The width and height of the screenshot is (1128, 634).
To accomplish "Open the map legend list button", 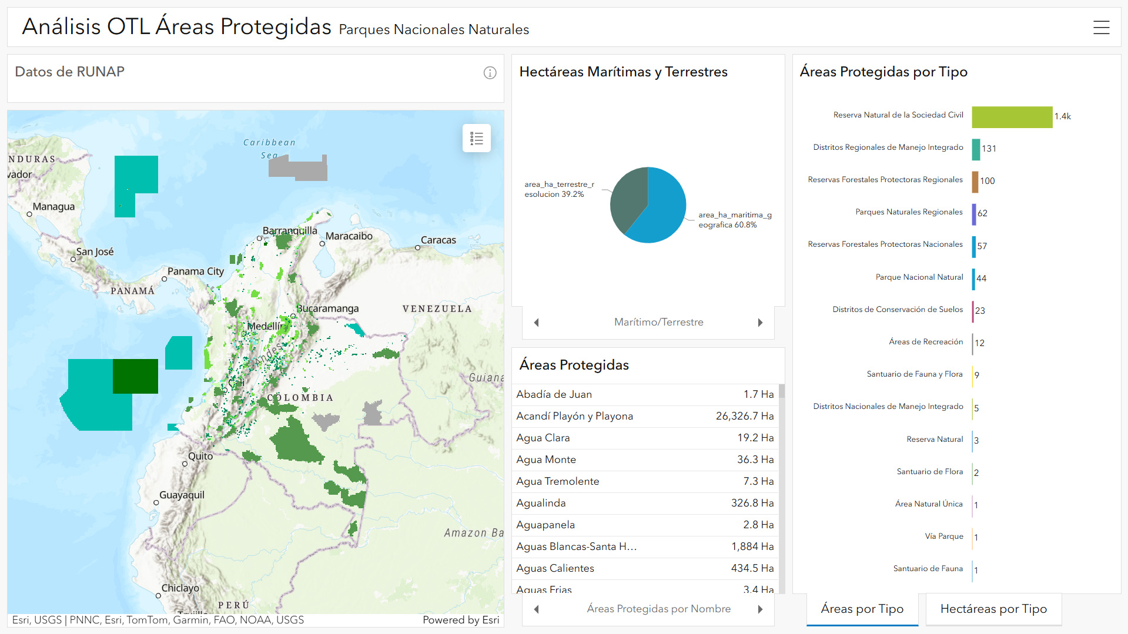I will [x=476, y=139].
